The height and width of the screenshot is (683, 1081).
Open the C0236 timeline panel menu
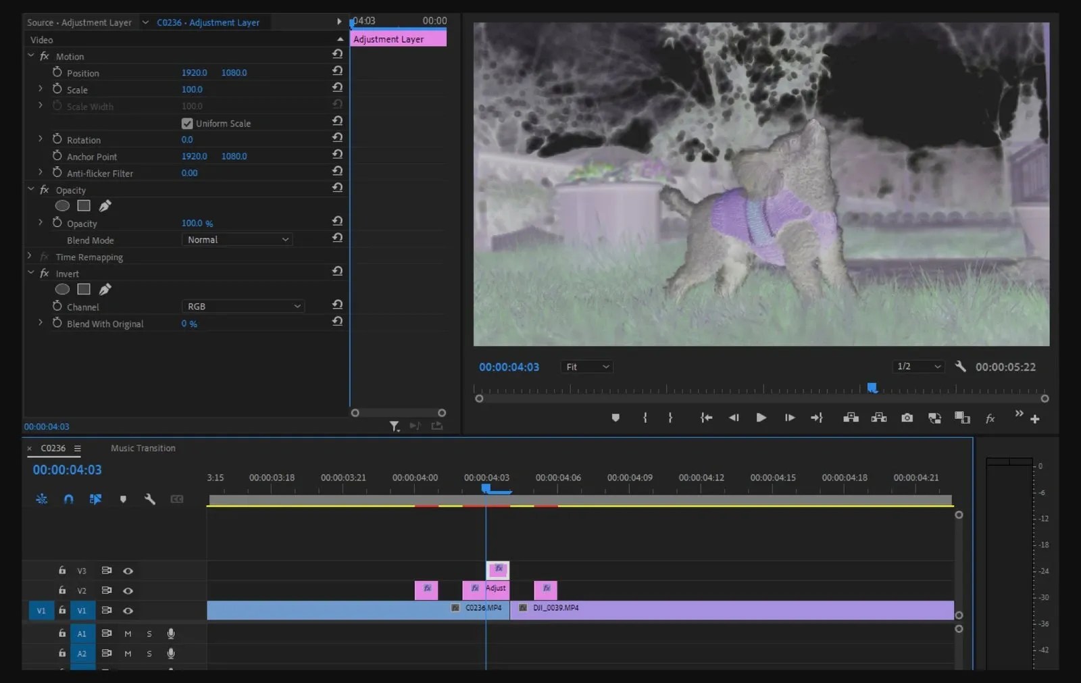(x=76, y=448)
